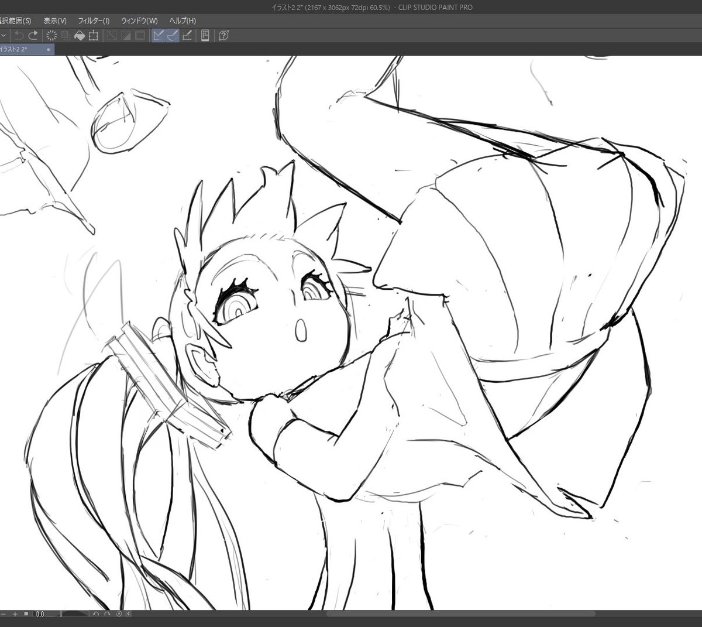Click Clear Outside Selection icon
The image size is (702, 627).
coord(66,36)
